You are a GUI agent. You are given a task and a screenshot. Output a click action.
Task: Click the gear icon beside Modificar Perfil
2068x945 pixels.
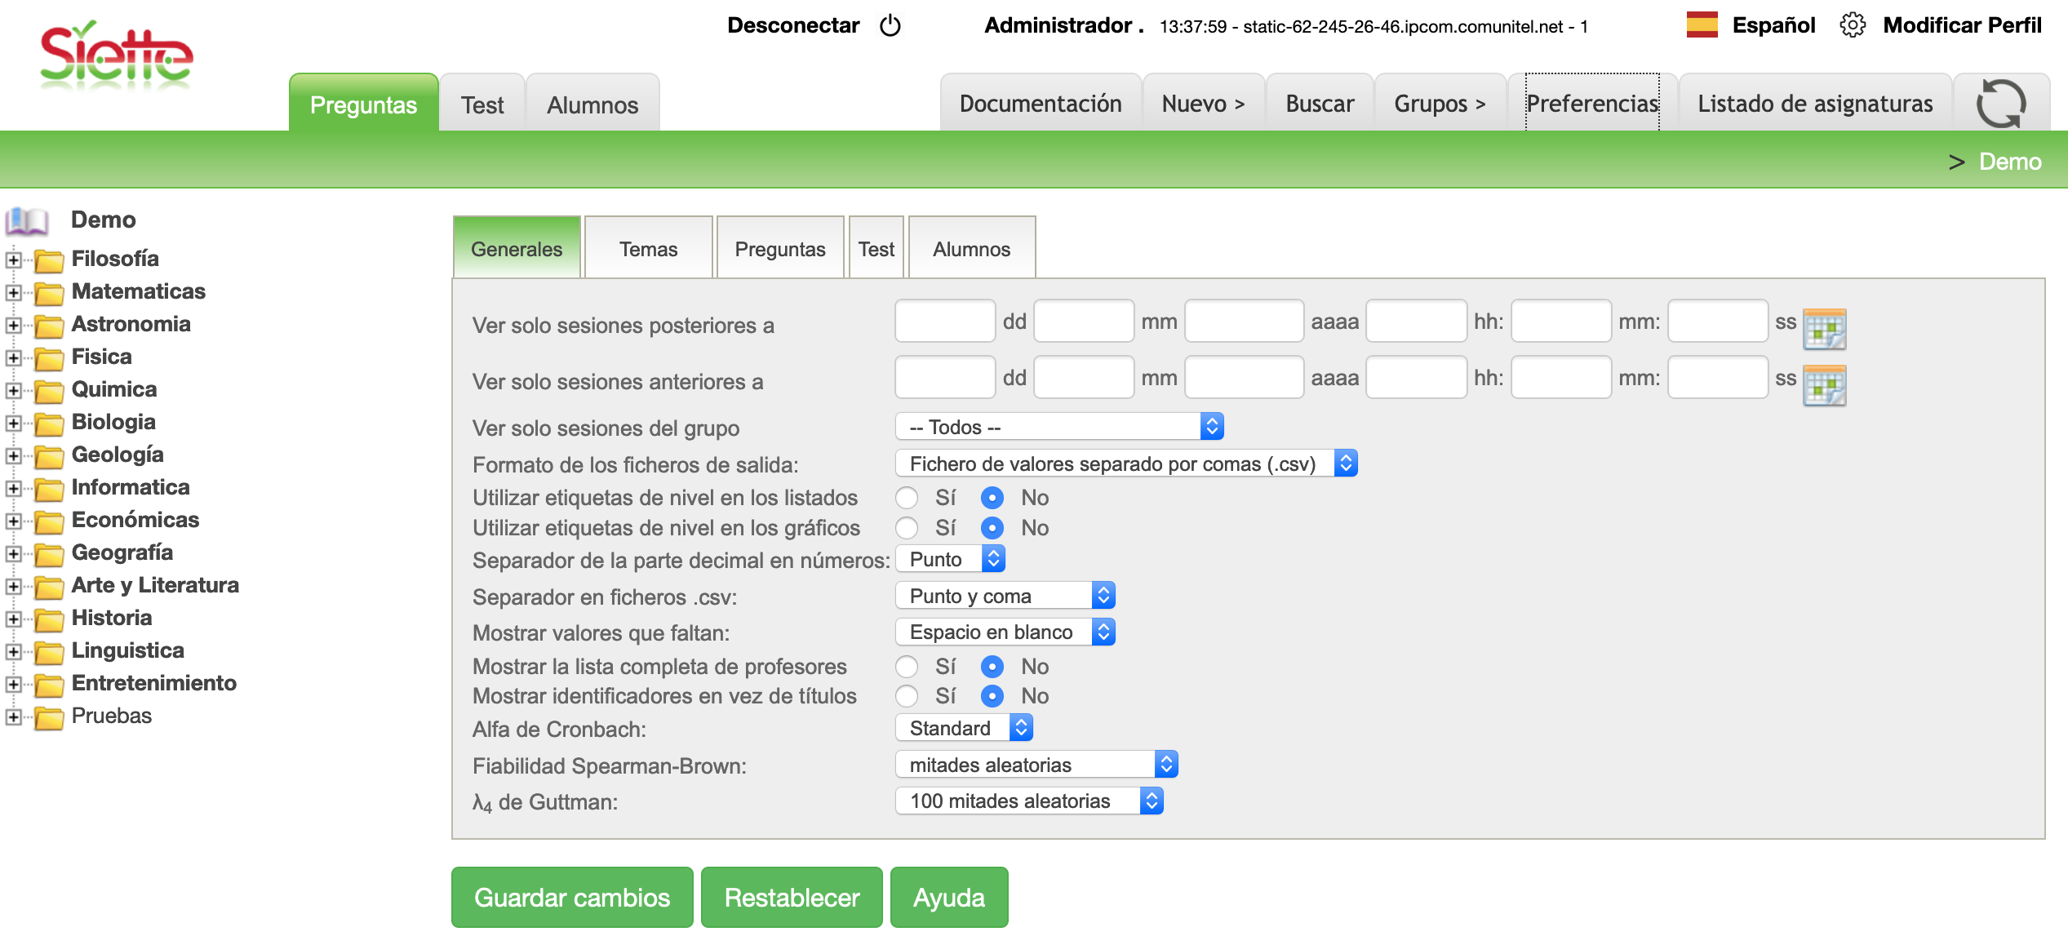[1852, 25]
